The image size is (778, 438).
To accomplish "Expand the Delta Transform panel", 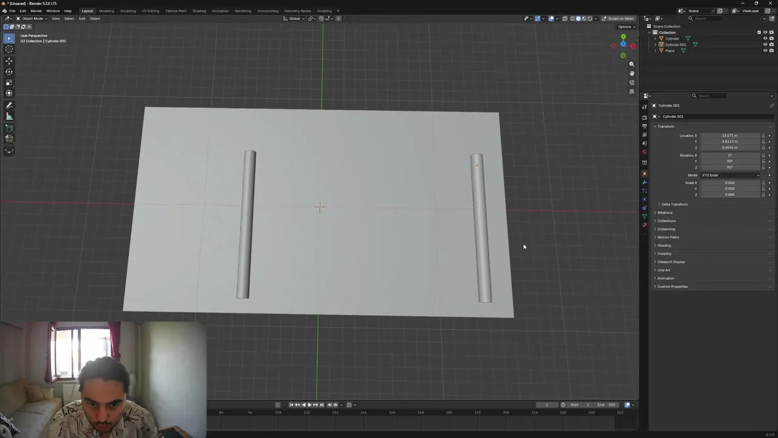I will click(674, 204).
